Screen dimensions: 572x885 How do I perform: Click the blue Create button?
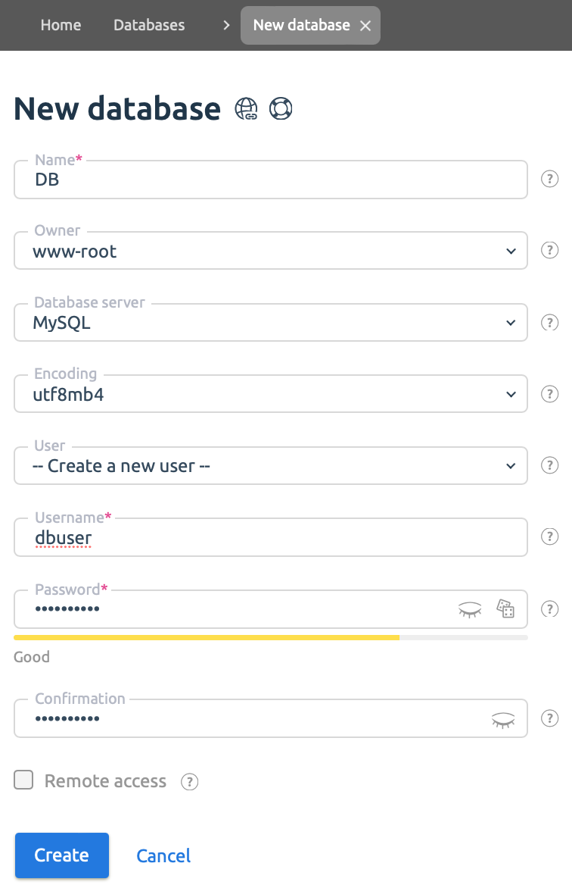pos(62,855)
